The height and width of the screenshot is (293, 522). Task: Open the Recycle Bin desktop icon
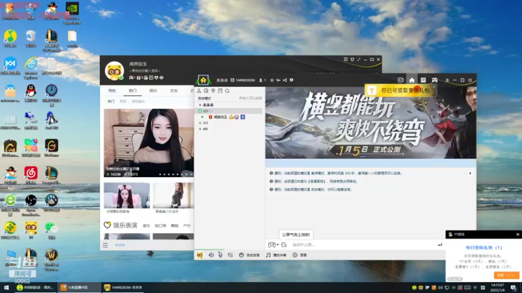tap(31, 38)
